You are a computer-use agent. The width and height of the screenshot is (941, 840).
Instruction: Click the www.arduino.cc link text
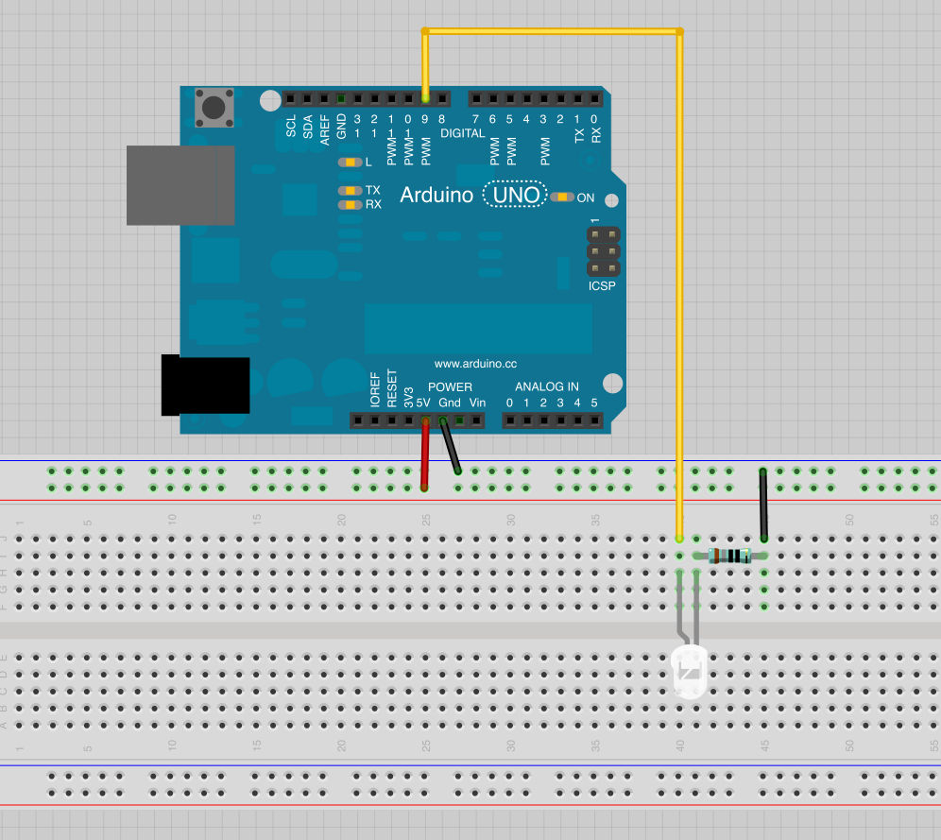[475, 364]
